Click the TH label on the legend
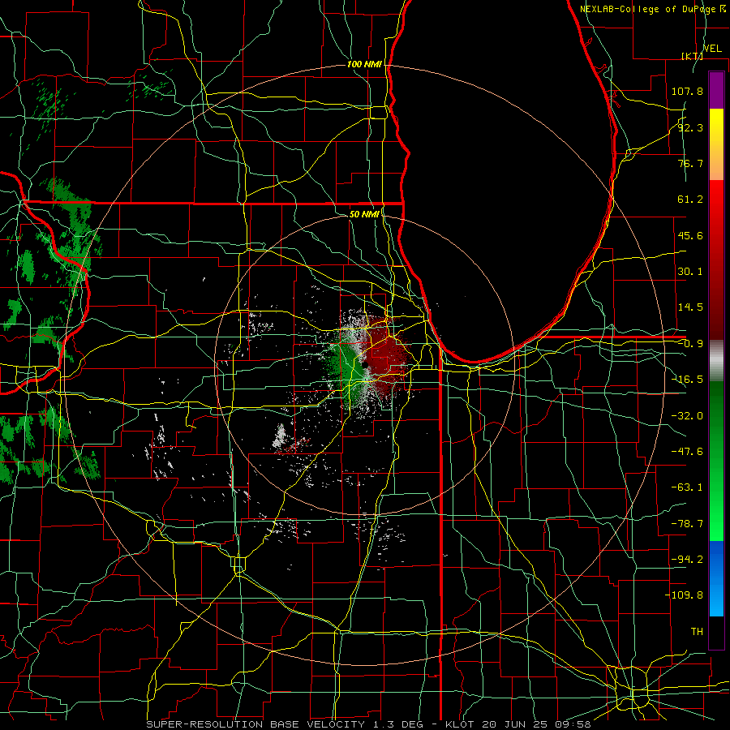 [x=697, y=632]
